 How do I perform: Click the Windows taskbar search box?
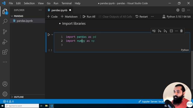click(22, 106)
